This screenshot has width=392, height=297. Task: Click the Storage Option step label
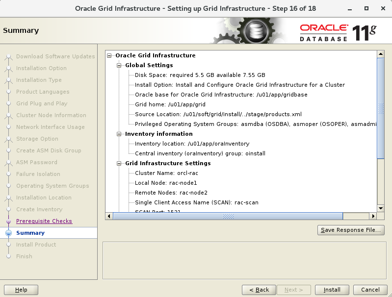tap(37, 139)
